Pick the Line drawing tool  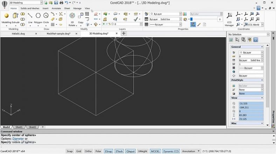pos(30,16)
